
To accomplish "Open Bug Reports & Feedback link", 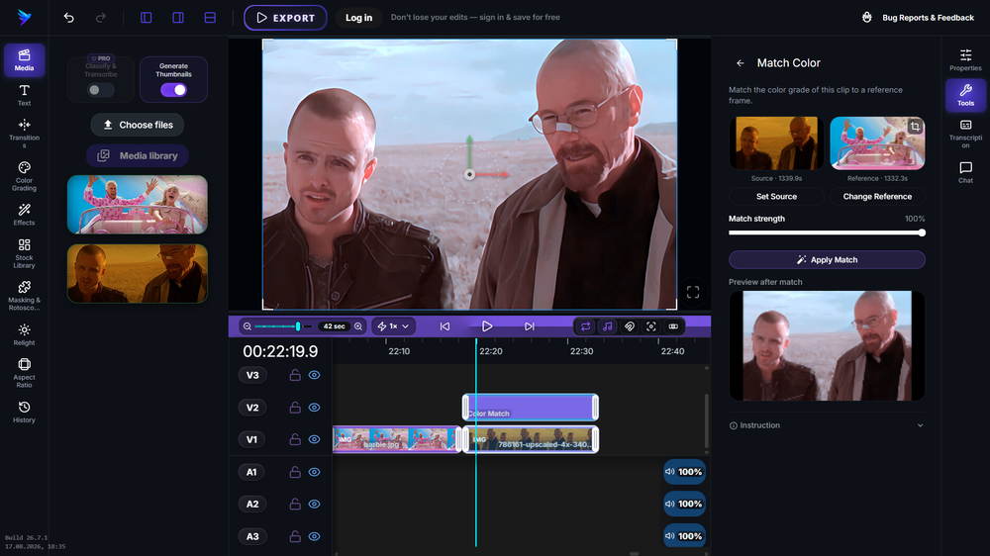I will [928, 18].
